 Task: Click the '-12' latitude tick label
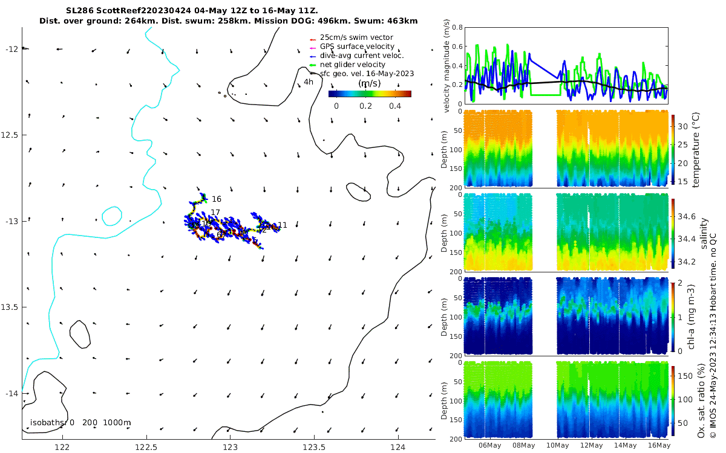click(12, 49)
